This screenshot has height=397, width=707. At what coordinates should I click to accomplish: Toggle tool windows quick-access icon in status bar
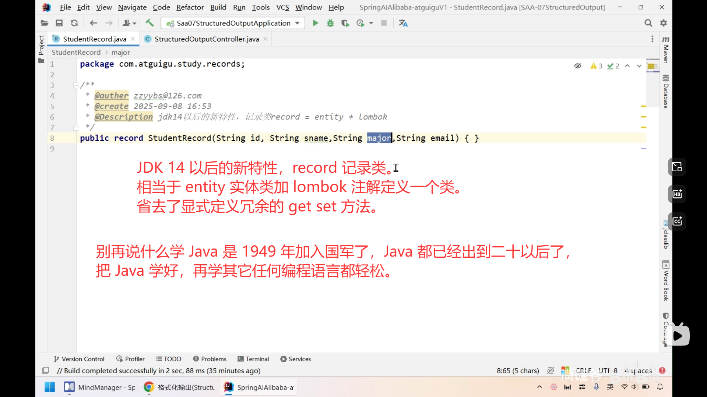[46, 371]
